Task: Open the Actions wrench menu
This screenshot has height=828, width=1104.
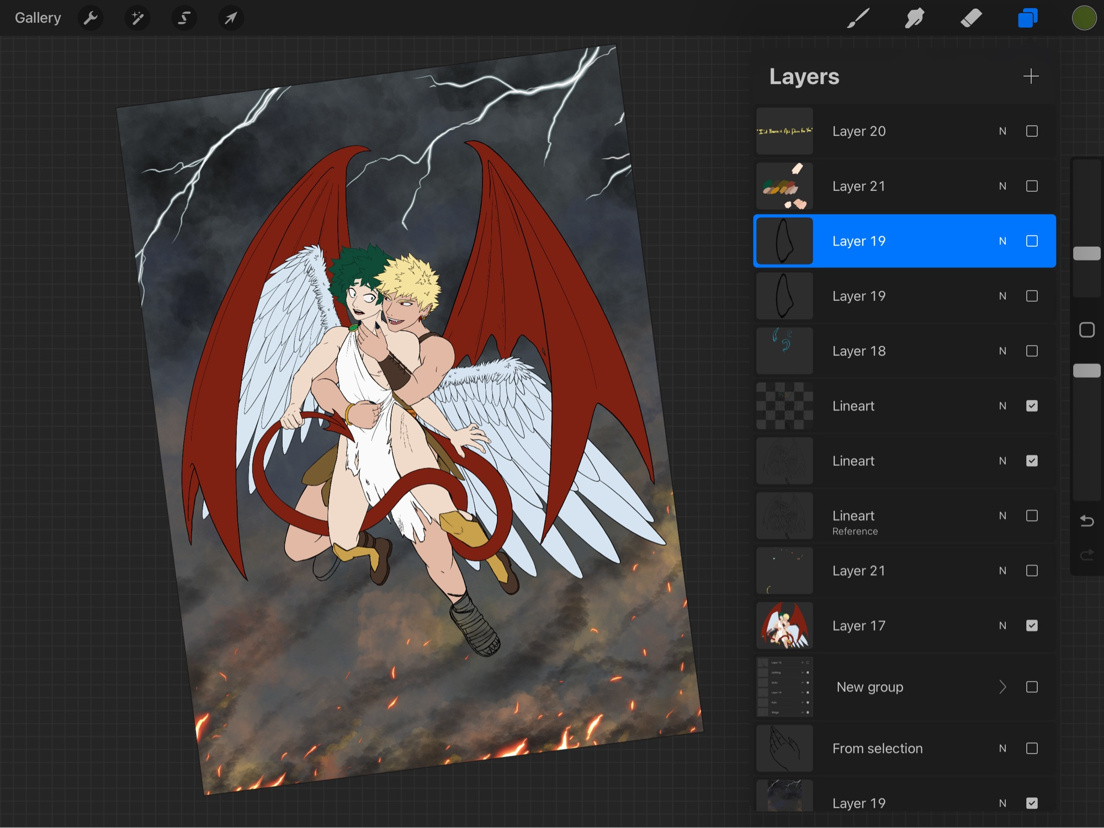Action: [91, 18]
